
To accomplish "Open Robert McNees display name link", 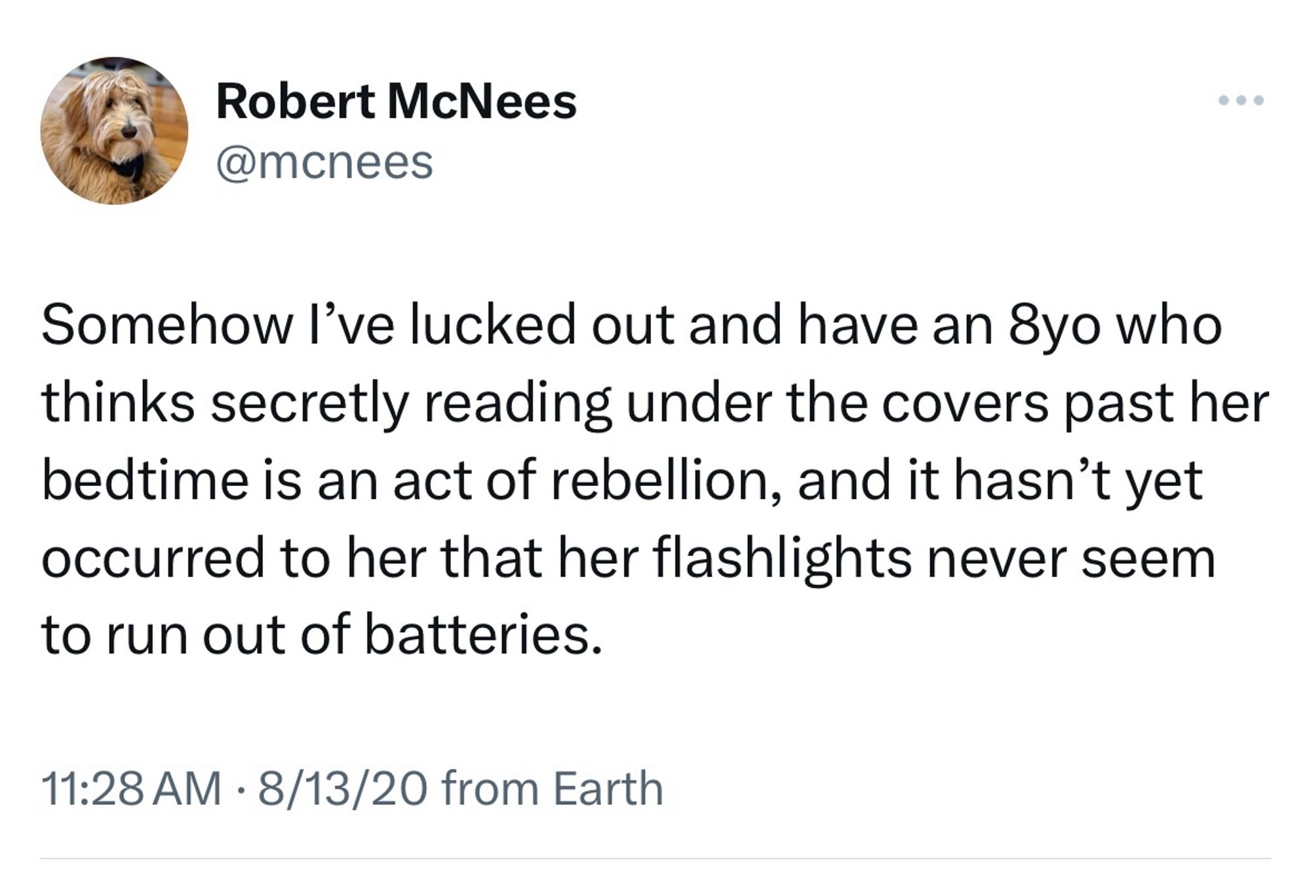I will (396, 103).
